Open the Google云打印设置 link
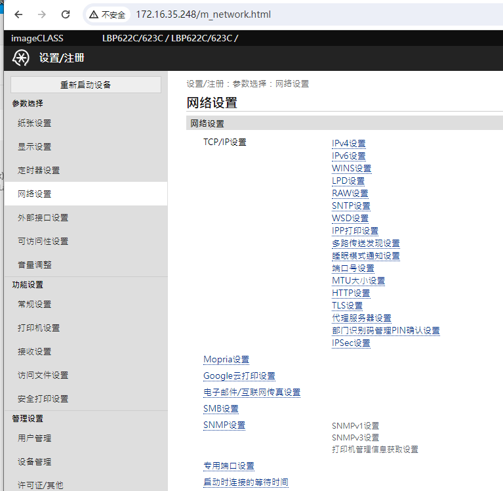Image resolution: width=503 pixels, height=491 pixels. pyautogui.click(x=239, y=376)
